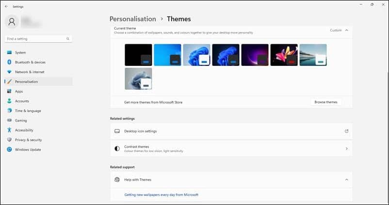Select the purple glow theme thumbnail
The image size is (389, 205).
pyautogui.click(x=255, y=55)
